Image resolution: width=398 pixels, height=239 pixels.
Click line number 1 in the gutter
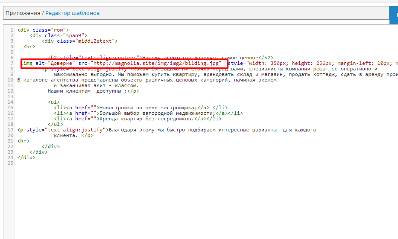[x=12, y=30]
